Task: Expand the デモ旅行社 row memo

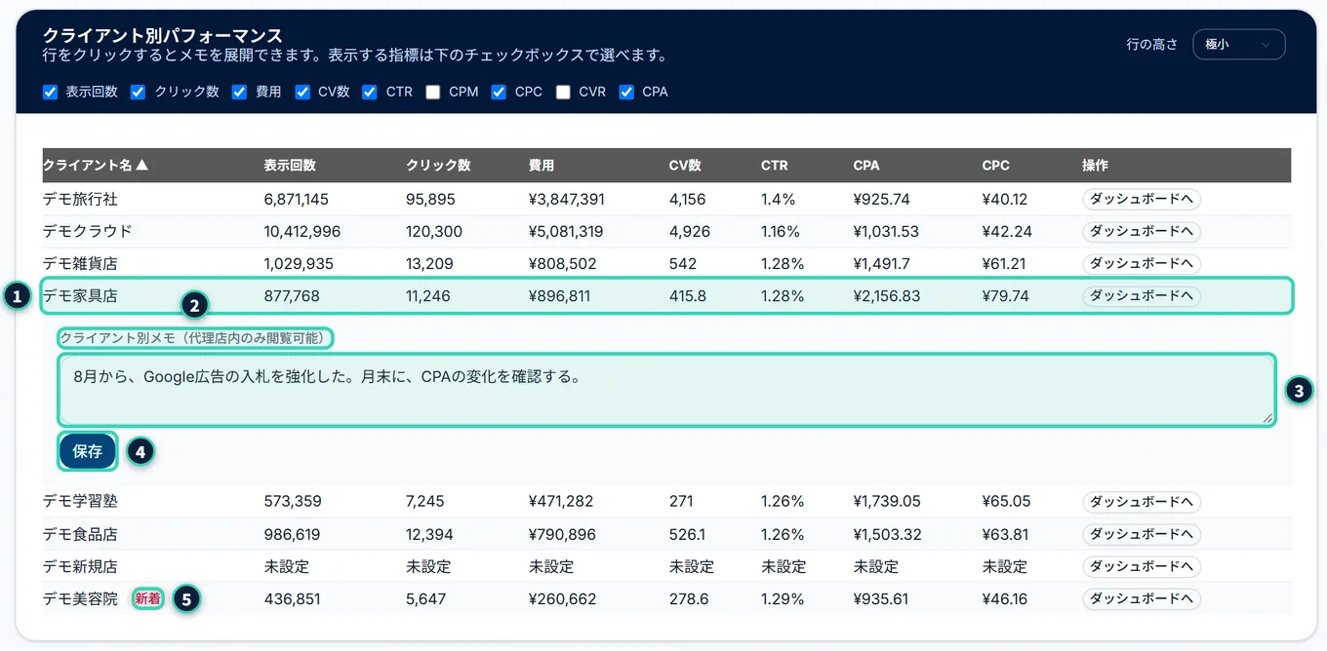Action: (x=666, y=199)
